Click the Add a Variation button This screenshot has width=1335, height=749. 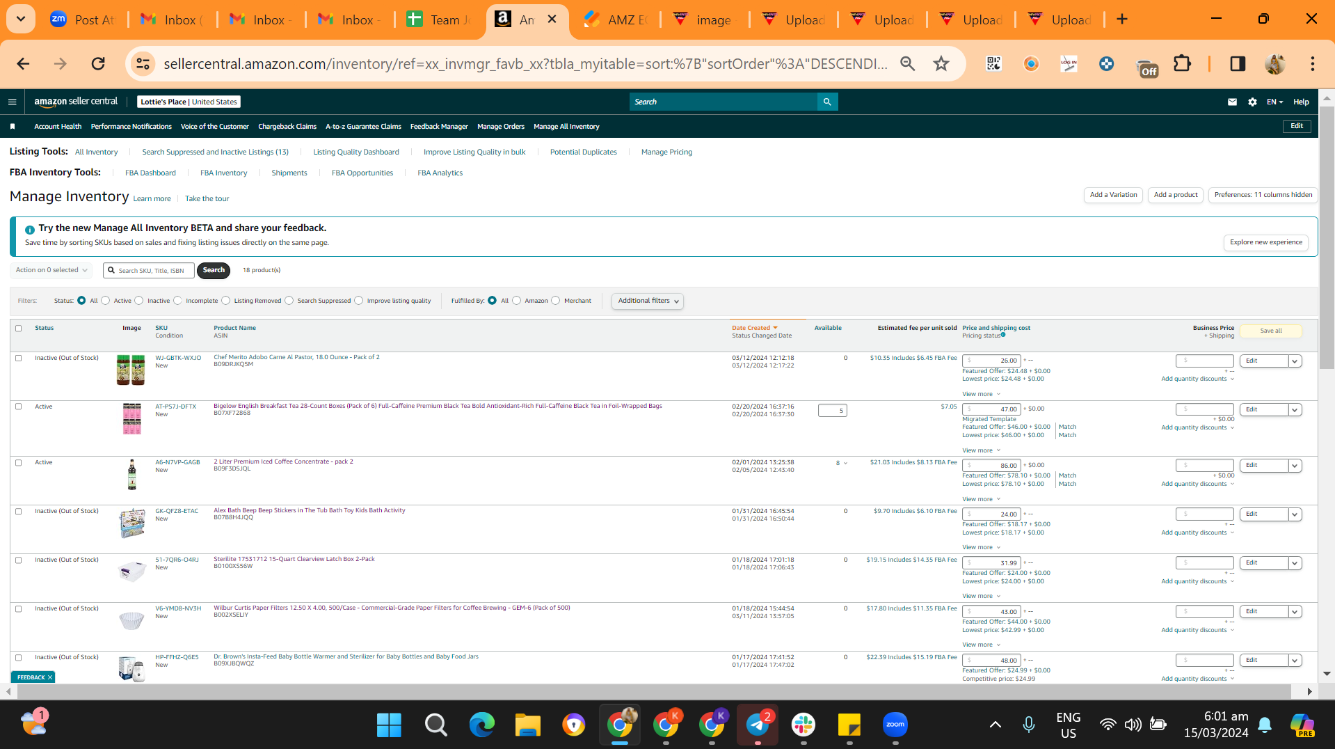coord(1113,196)
